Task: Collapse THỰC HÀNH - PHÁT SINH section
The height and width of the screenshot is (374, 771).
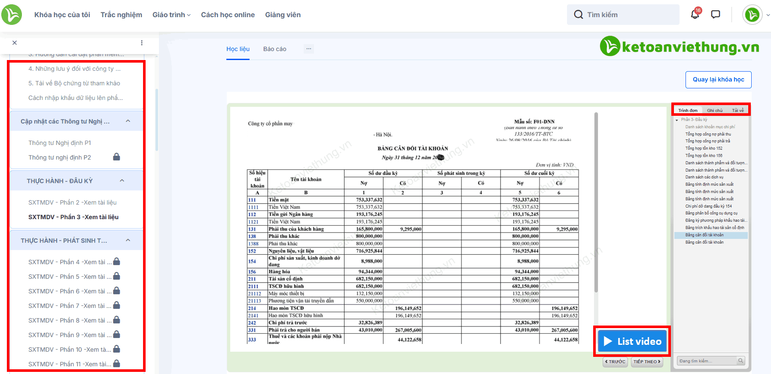Action: [128, 240]
